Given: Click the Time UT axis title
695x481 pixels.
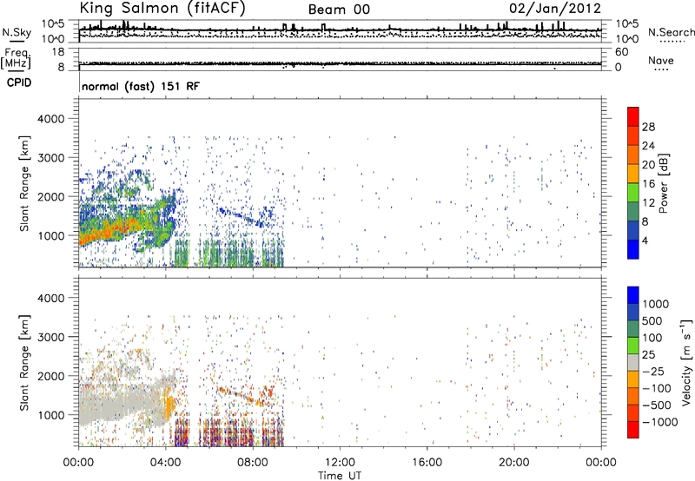Looking at the screenshot, I should 340,476.
